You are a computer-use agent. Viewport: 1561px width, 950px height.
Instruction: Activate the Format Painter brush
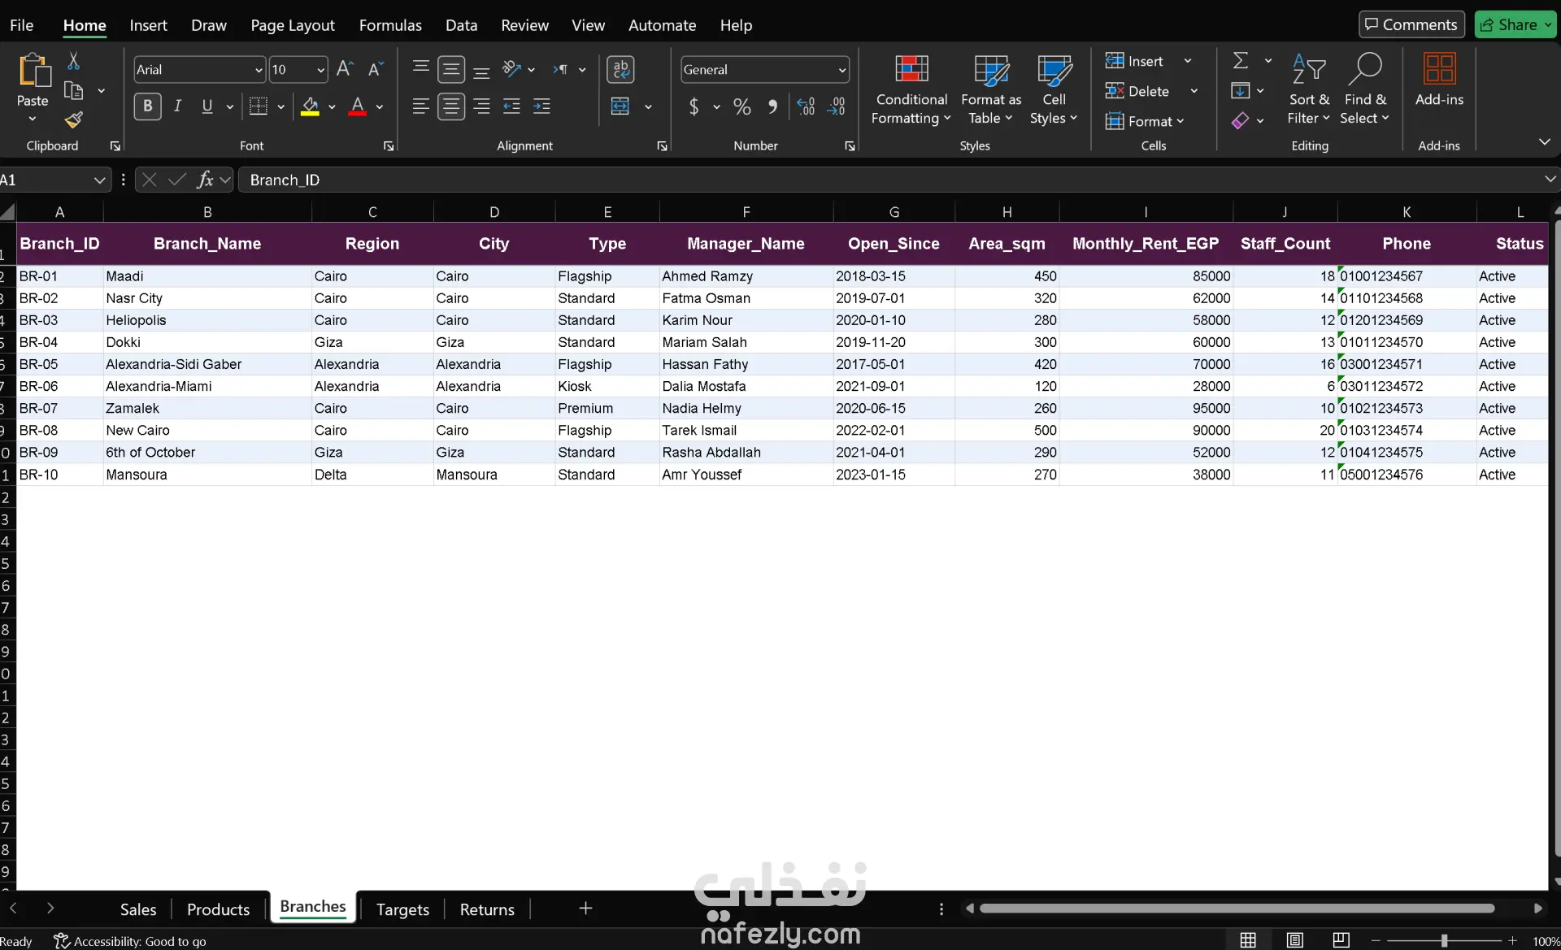point(74,120)
